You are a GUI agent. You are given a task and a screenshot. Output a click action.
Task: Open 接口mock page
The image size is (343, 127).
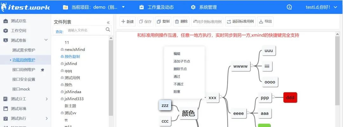[x=21, y=89]
